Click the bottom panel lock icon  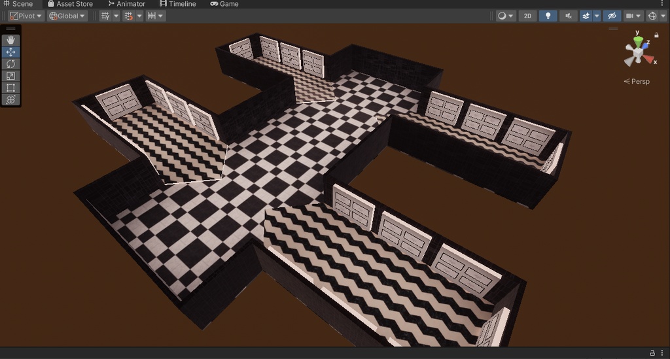coord(652,353)
